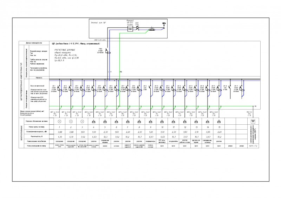The width and height of the screenshot is (281, 199).
Task: Click the socket symbol for group 4
Action: point(93,122)
